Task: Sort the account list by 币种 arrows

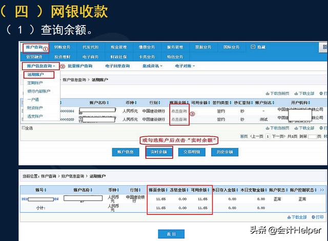Action: (x=135, y=103)
